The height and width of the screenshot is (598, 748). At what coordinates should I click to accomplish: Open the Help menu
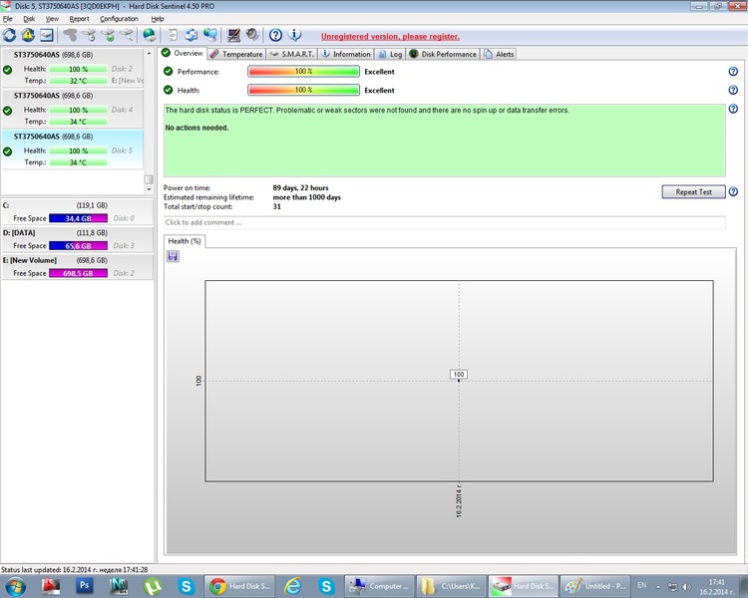coord(158,19)
